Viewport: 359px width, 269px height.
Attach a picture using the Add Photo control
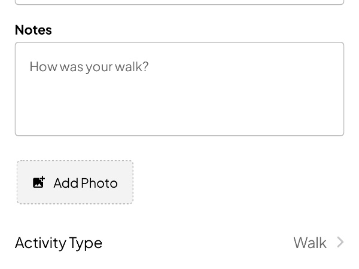pyautogui.click(x=75, y=182)
